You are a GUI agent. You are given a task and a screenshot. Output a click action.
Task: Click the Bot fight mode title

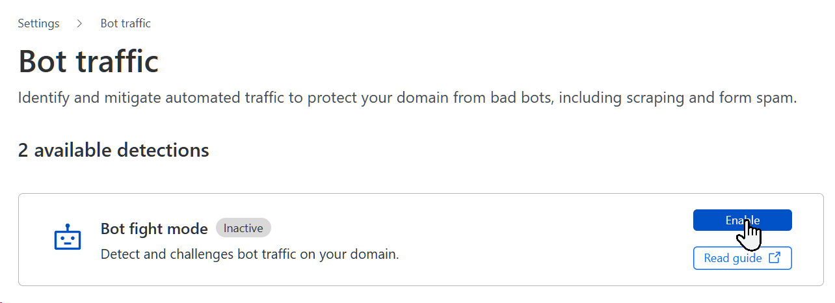(x=154, y=229)
